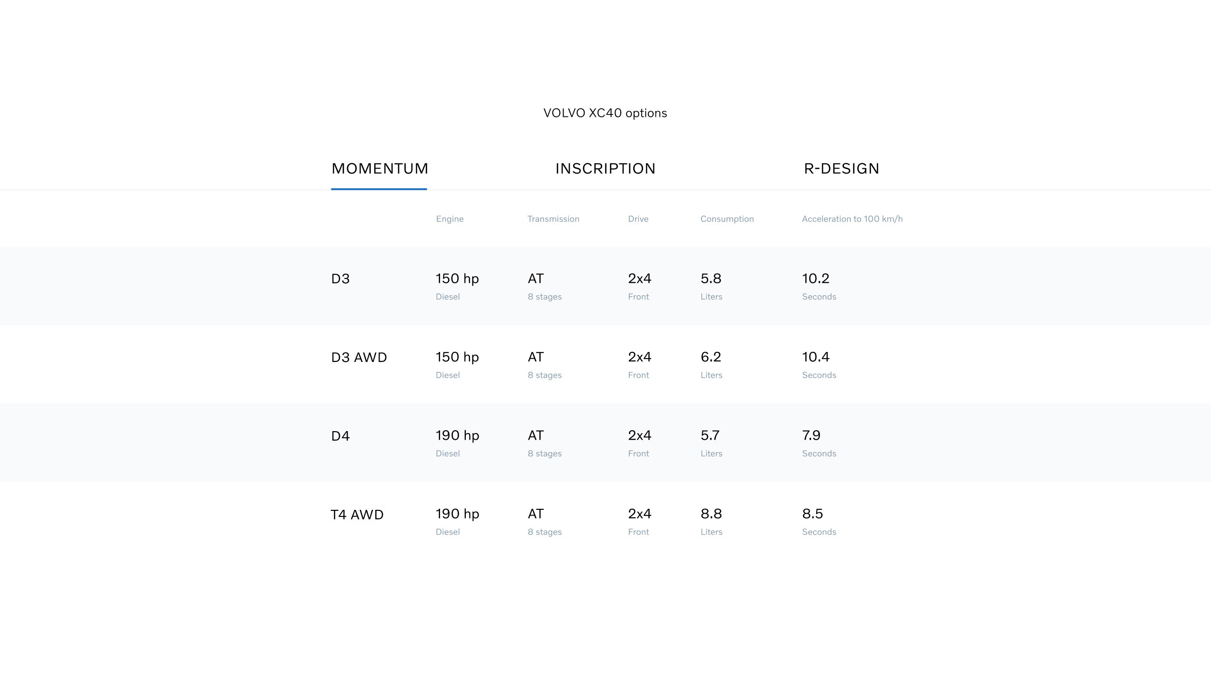Click the 7.9 seconds acceleration value
Viewport: 1211px width, 682px height.
(811, 436)
